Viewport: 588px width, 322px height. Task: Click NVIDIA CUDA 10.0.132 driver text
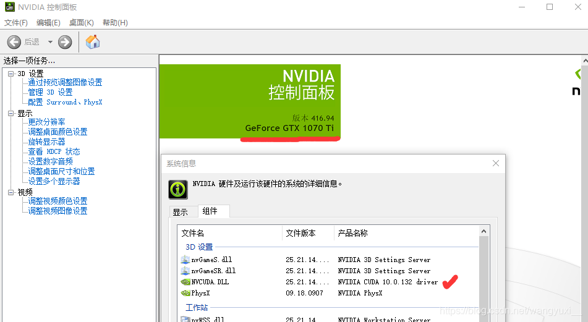pyautogui.click(x=388, y=282)
